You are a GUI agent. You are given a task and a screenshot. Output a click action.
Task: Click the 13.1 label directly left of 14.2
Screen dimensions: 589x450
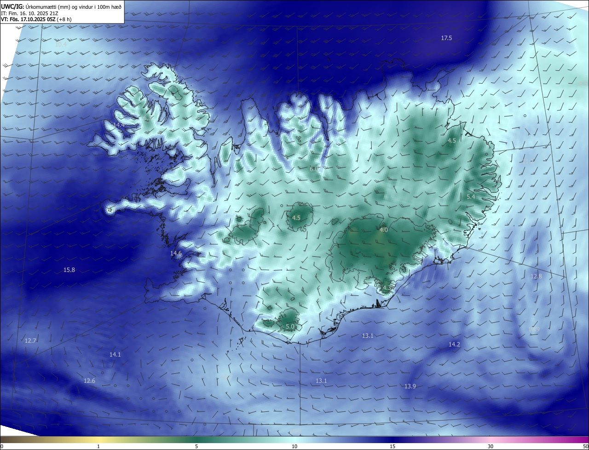[x=368, y=336]
